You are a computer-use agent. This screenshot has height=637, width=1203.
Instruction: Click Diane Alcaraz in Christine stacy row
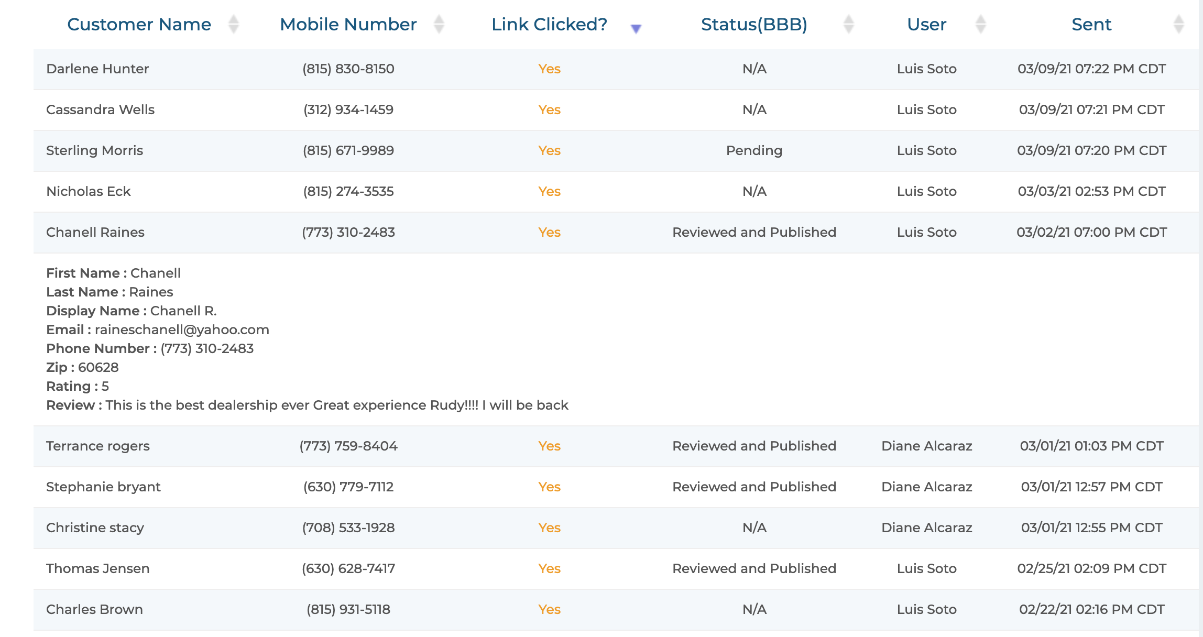pos(926,528)
